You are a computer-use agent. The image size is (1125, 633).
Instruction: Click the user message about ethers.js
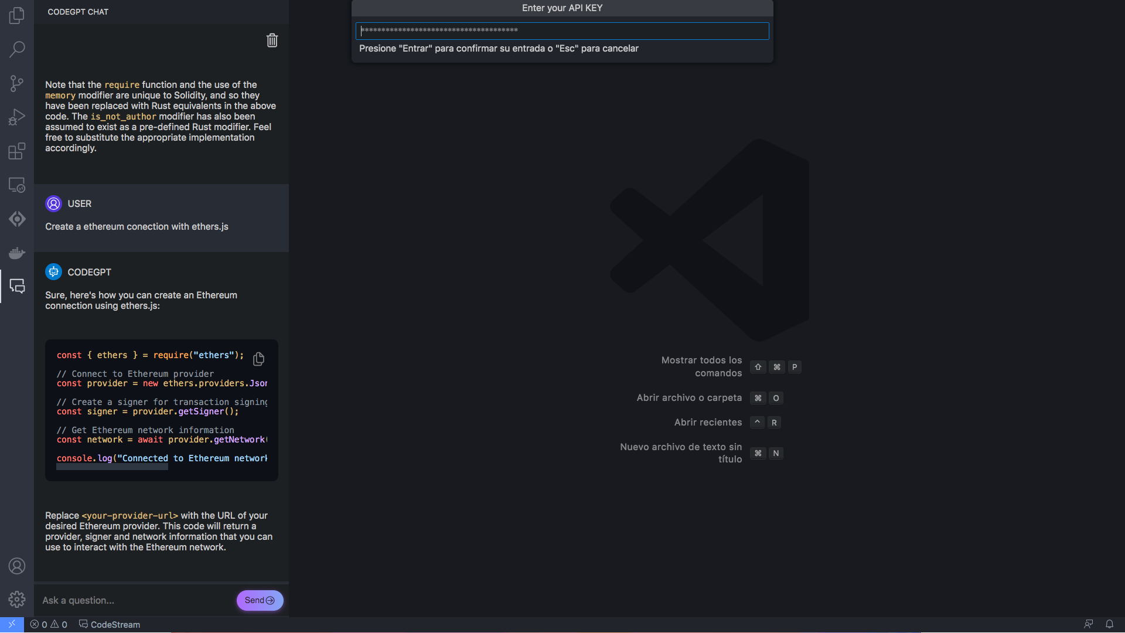(137, 227)
